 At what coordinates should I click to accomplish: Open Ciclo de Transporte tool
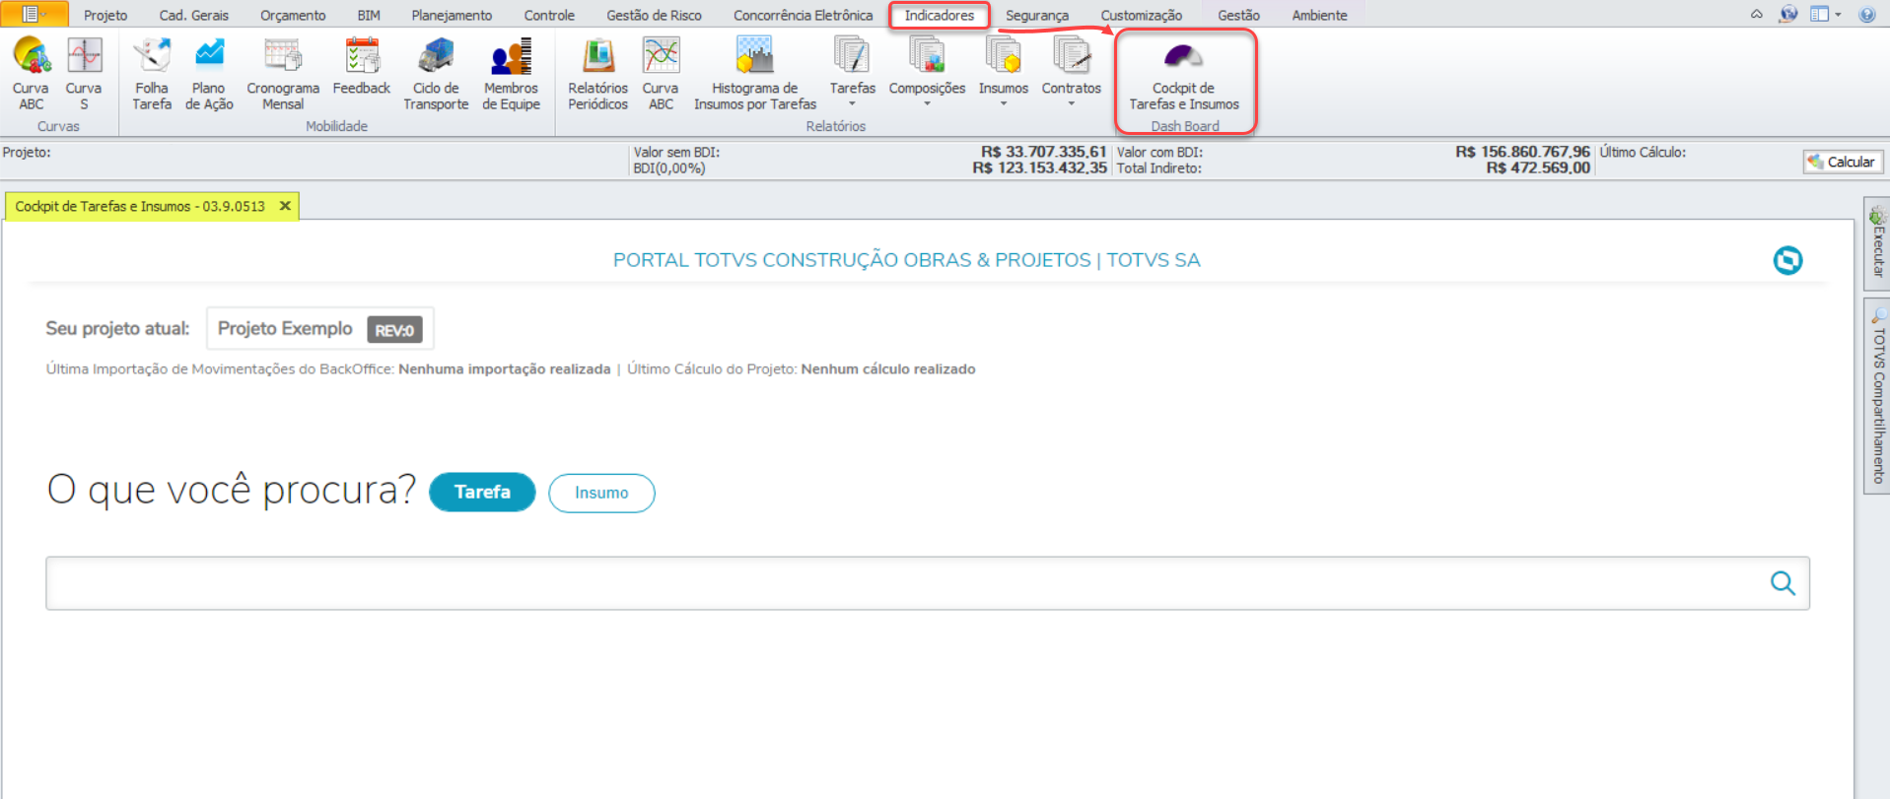pos(436,73)
